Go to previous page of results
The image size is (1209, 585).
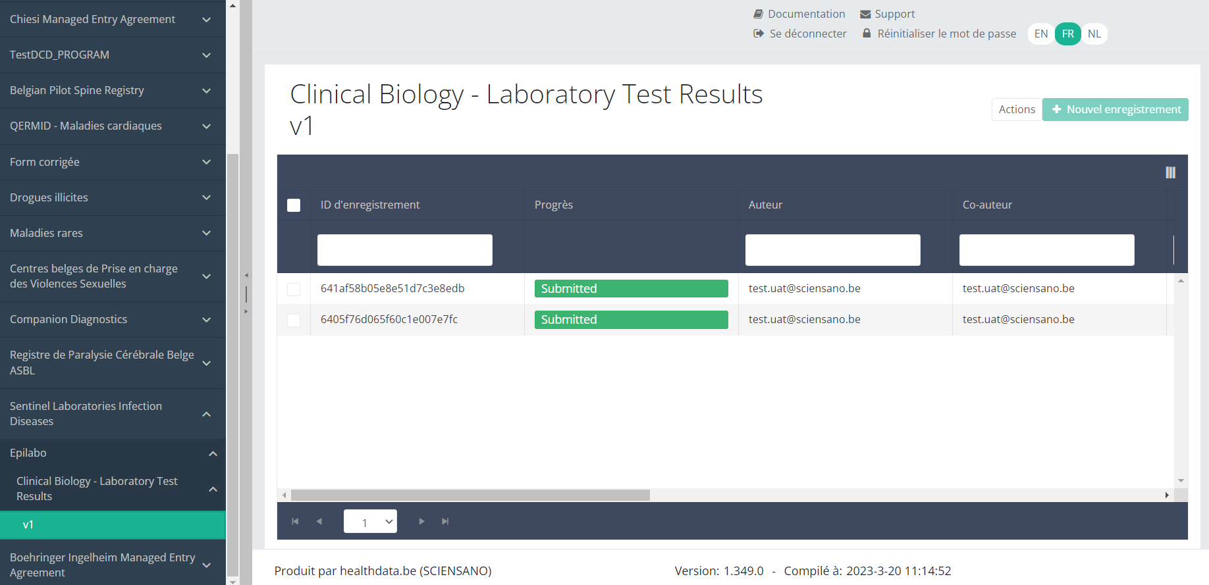click(319, 521)
